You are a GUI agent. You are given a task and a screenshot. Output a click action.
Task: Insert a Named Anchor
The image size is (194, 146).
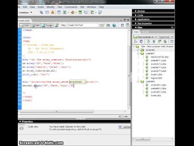(53, 13)
